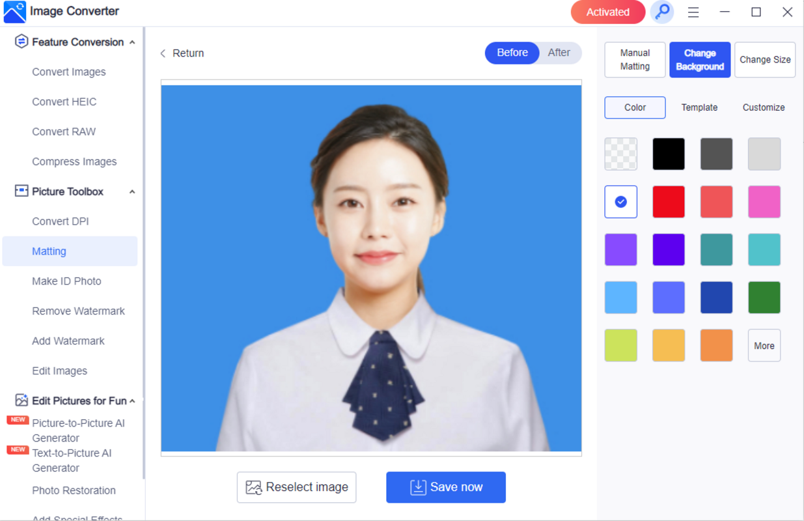Minimize the Image Converter window
This screenshot has width=804, height=521.
coord(725,12)
